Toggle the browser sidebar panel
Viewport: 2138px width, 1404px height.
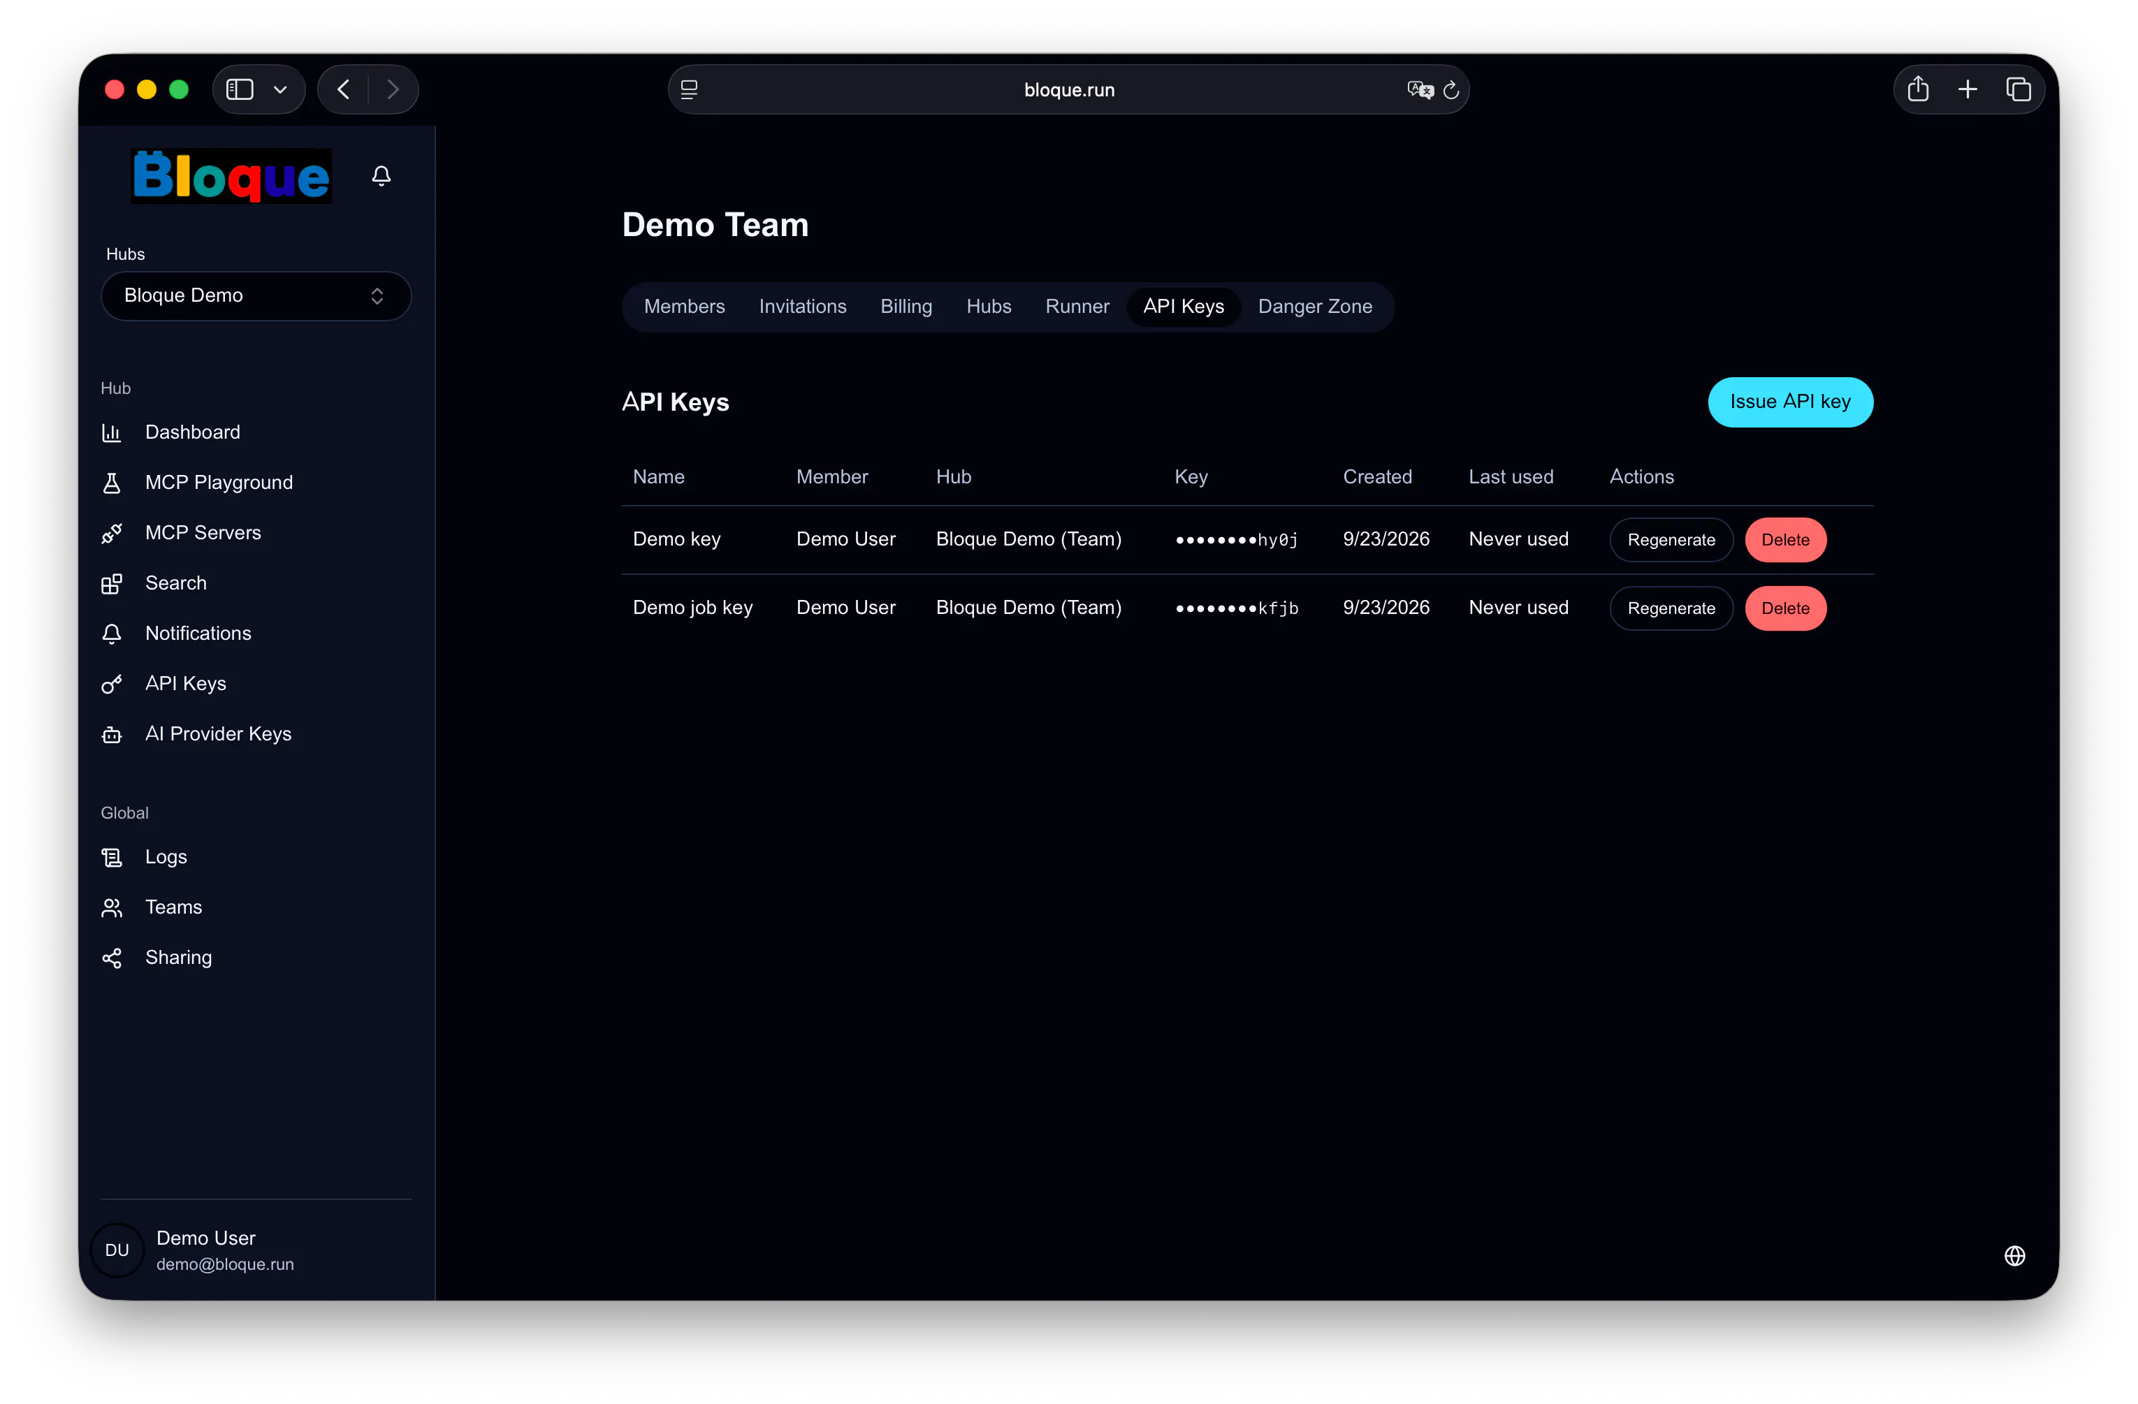240,90
